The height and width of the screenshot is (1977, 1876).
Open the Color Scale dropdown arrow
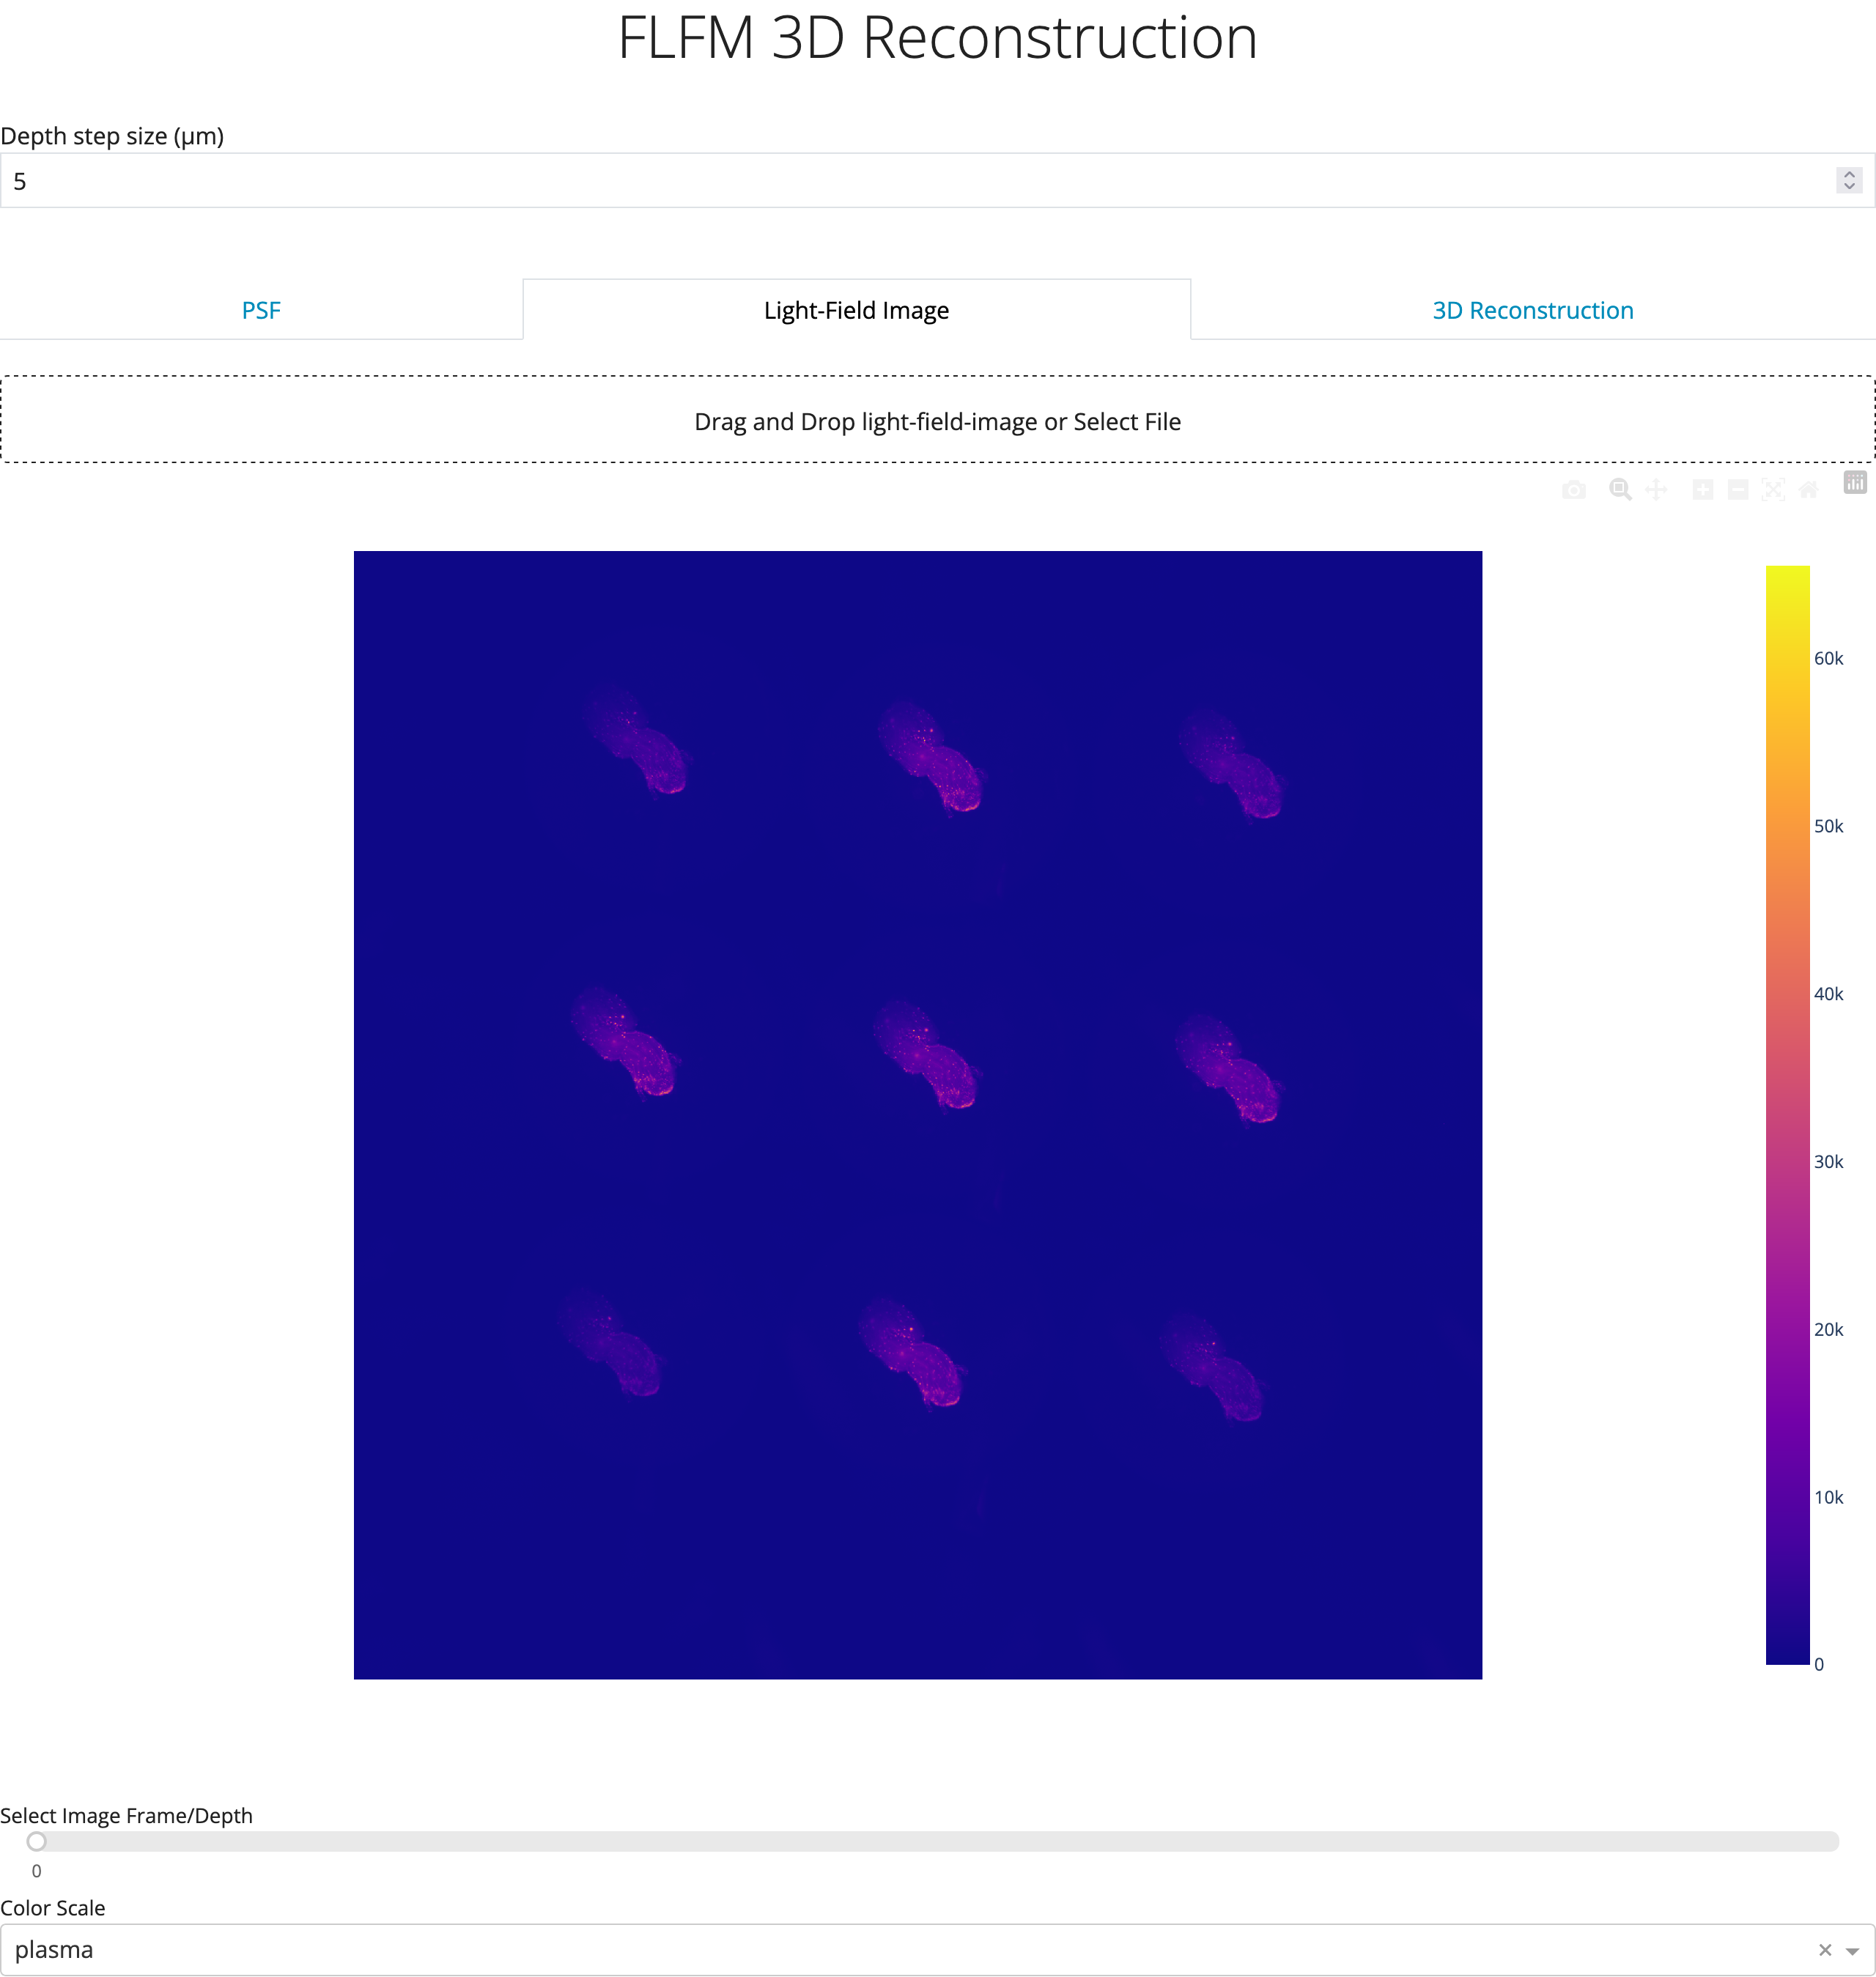1852,1950
